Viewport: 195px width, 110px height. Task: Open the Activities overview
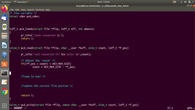click(x=6, y=2)
